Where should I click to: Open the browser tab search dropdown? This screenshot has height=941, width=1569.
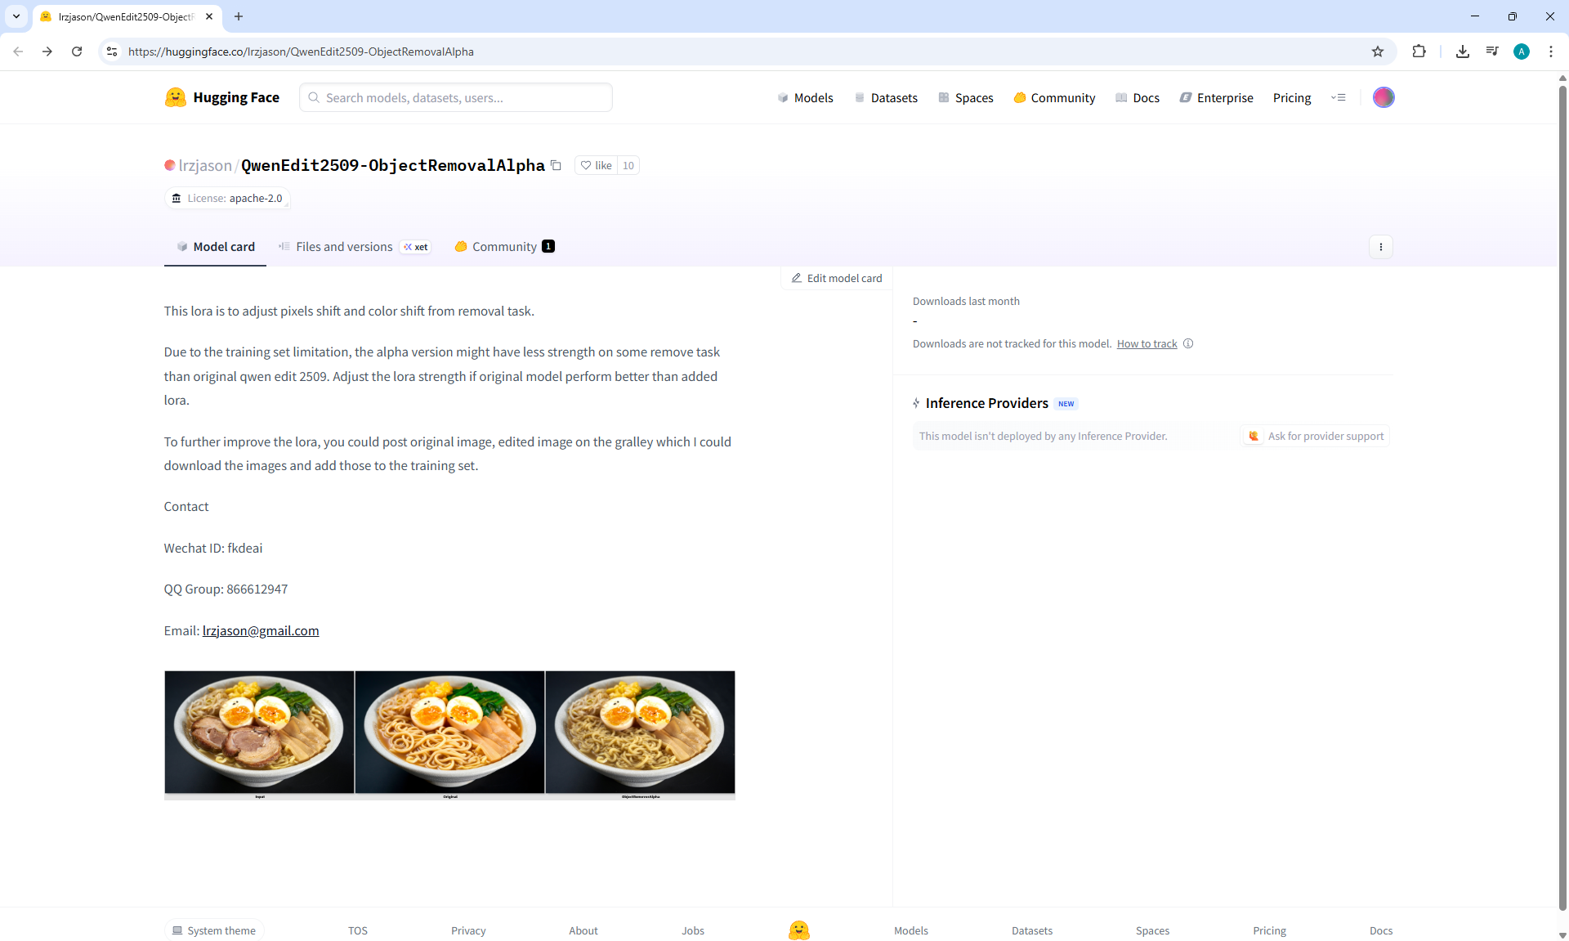tap(16, 16)
